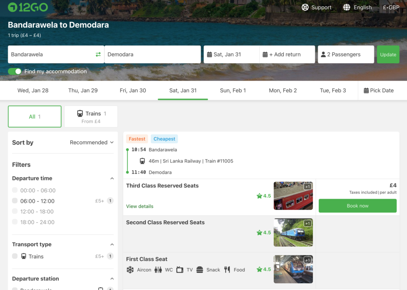Collapse the Departure time filter section
Viewport: 407px width, 290px height.
pos(112,178)
